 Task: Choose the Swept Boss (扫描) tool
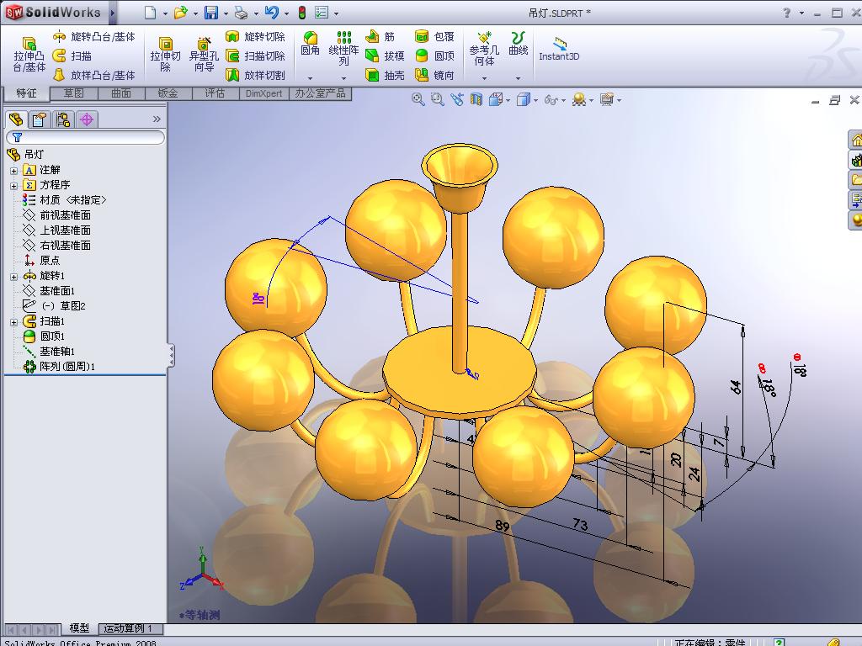72,56
